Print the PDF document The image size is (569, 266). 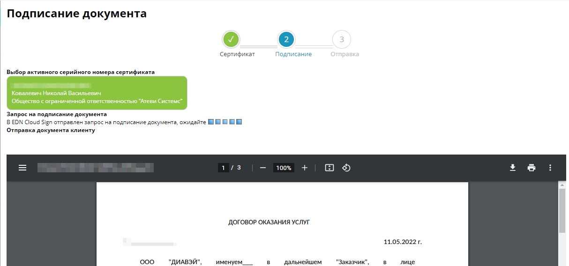[532, 168]
